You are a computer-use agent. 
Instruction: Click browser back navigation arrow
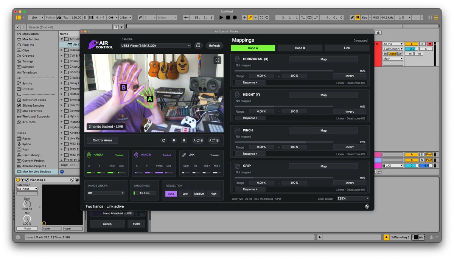click(x=18, y=27)
